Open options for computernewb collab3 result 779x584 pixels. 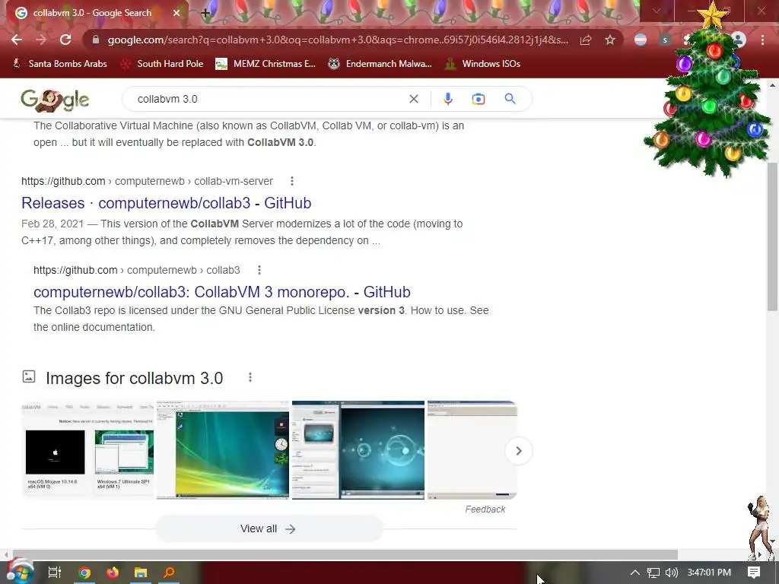point(259,270)
